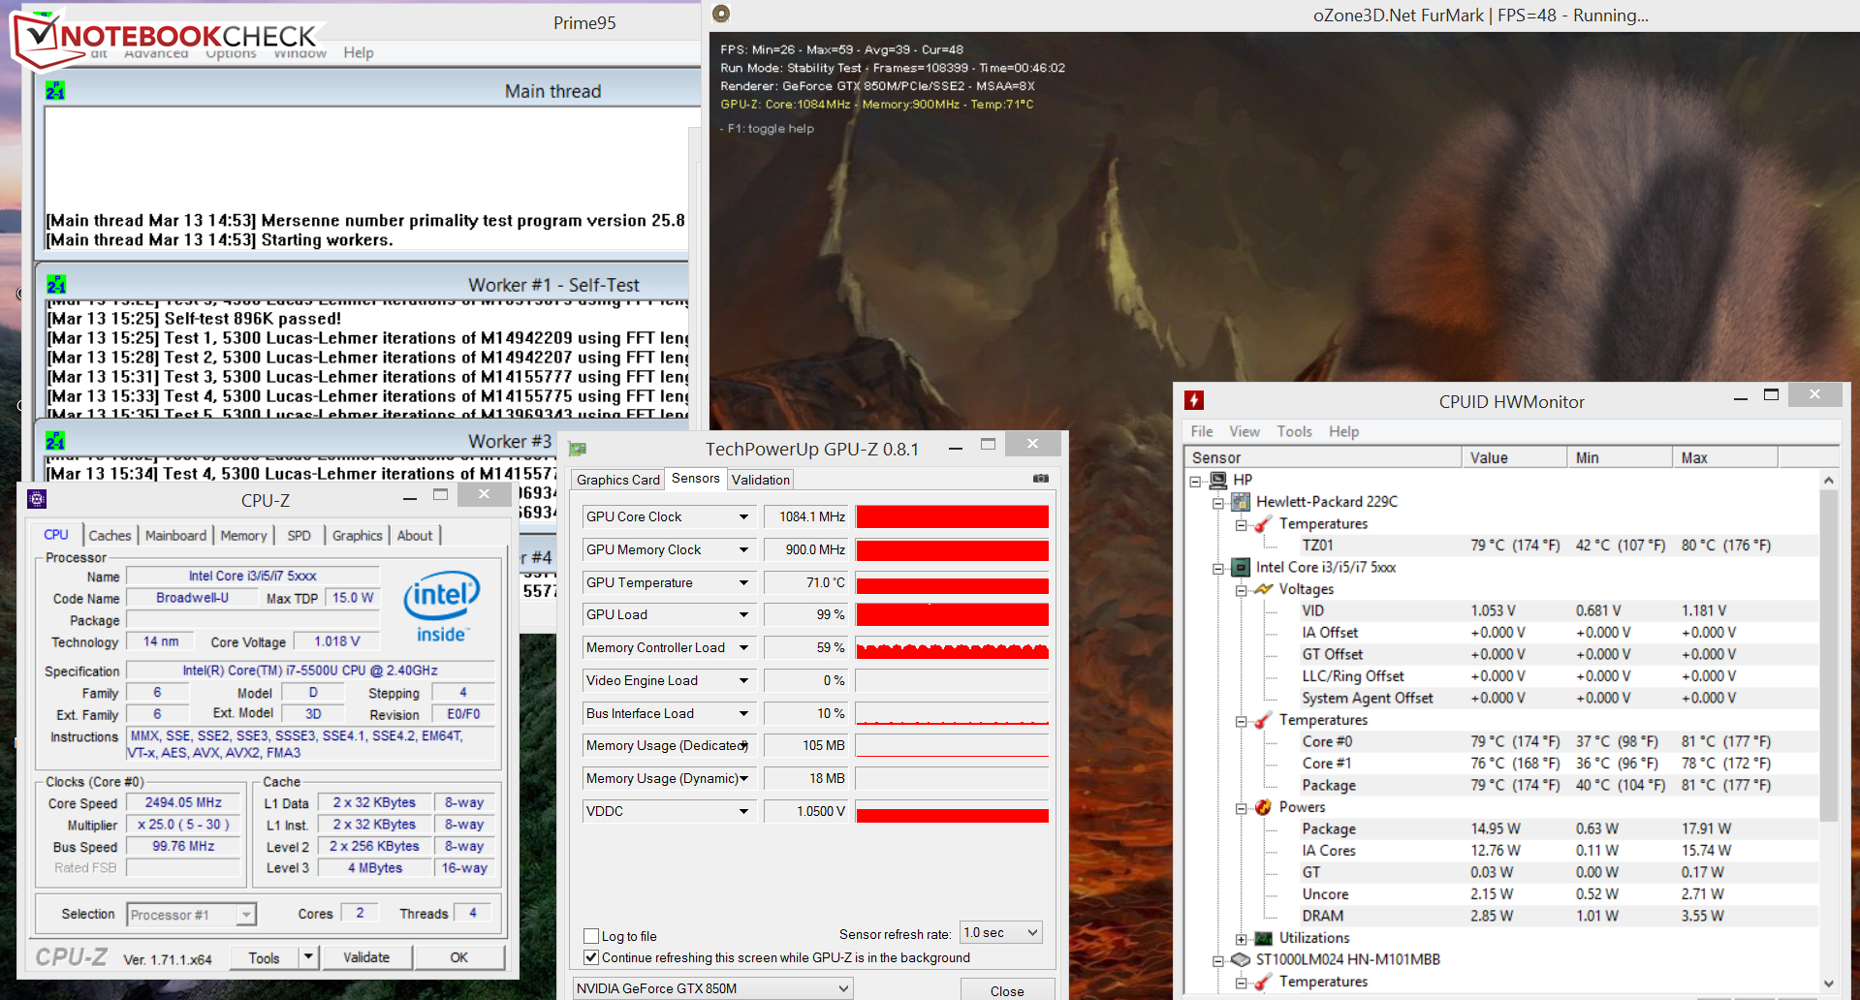Switch to the Mainboard tab in CPU-Z
This screenshot has width=1860, height=1000.
[175, 535]
